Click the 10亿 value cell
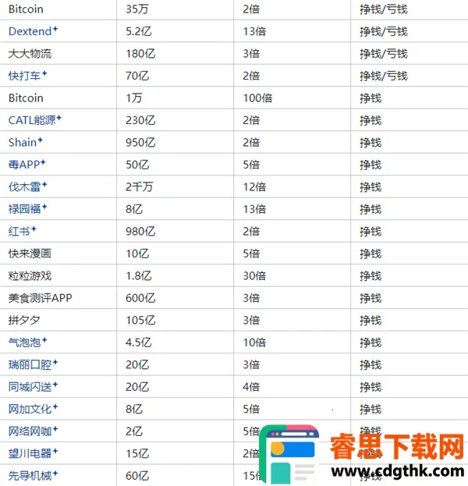The width and height of the screenshot is (468, 486). coord(175,254)
